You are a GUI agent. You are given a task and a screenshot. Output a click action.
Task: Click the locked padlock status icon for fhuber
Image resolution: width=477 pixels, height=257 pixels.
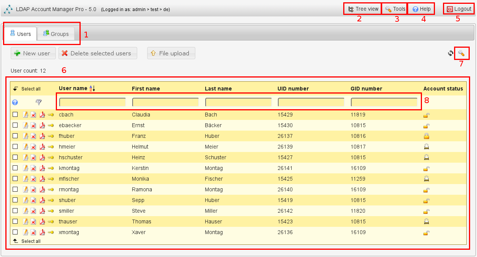(427, 136)
